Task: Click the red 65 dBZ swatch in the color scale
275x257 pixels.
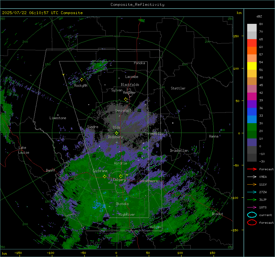Action: coord(252,43)
